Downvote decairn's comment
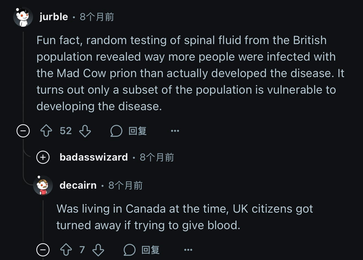Screen dimensions: 363x260 98,250
